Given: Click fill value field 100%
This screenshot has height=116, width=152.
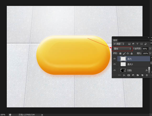Looking at the screenshot, I should (145, 53).
